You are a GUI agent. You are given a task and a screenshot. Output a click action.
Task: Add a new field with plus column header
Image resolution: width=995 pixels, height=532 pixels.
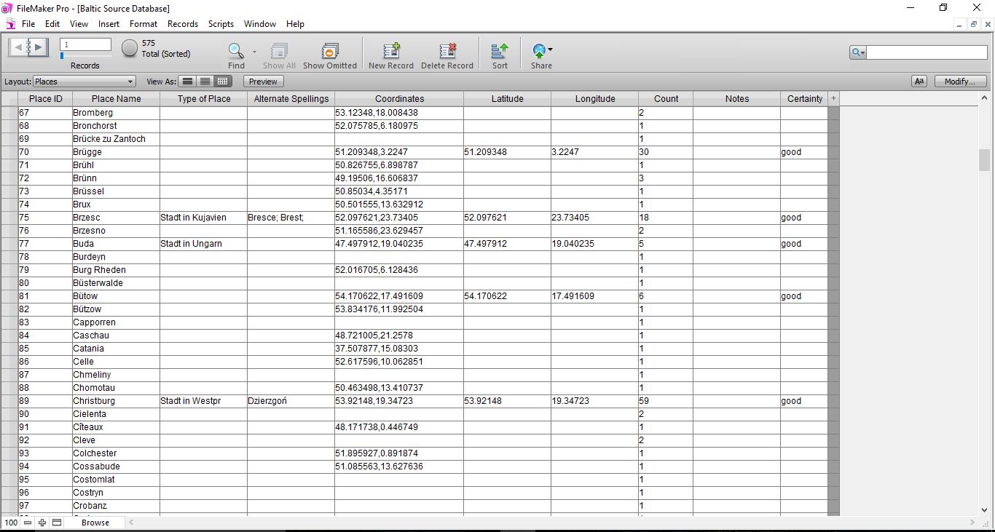tap(833, 98)
